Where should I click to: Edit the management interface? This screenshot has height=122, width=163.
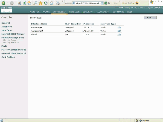tap(119, 31)
